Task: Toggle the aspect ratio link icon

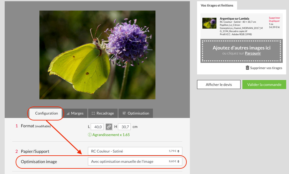Action: [109, 127]
